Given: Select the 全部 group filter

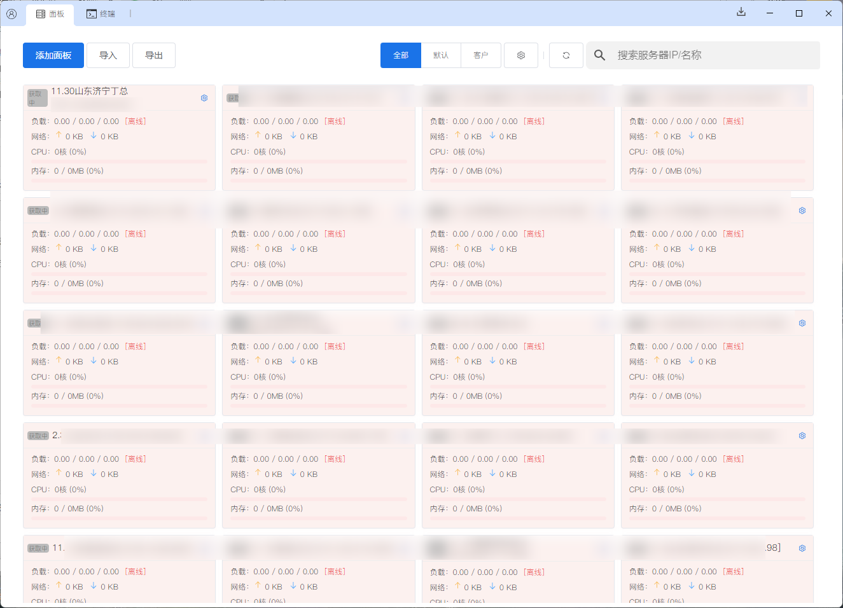Looking at the screenshot, I should 401,55.
